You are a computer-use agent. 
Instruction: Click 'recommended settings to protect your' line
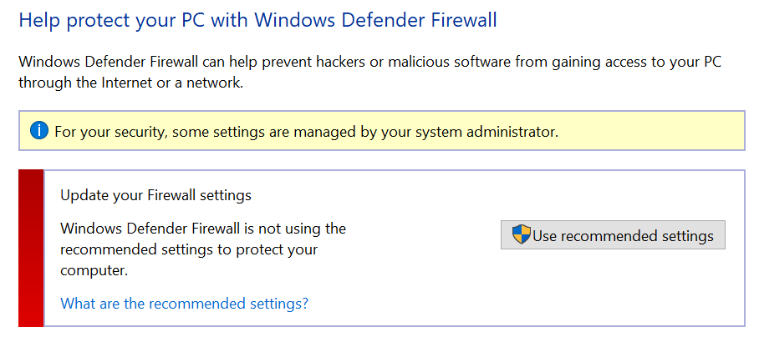pyautogui.click(x=189, y=249)
